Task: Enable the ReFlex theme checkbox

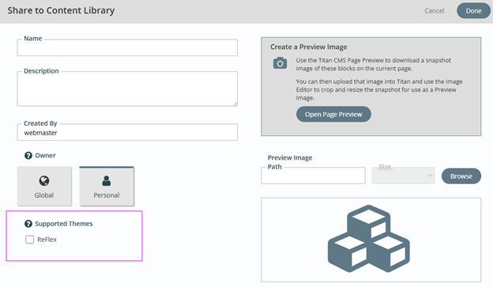Action: coord(29,240)
